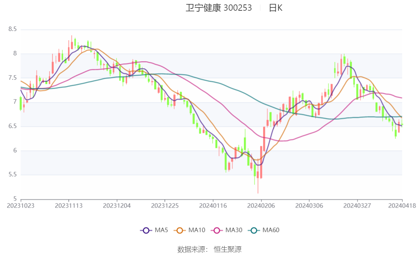The width and height of the screenshot is (419, 254).
Task: Click the x-axis date label 20231023
Action: (21, 206)
